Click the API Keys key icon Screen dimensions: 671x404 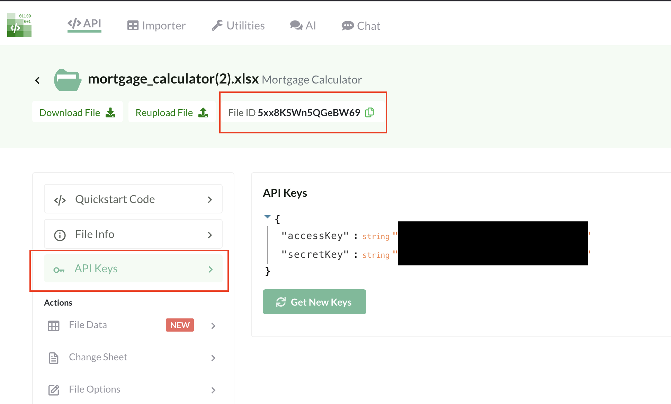(59, 270)
